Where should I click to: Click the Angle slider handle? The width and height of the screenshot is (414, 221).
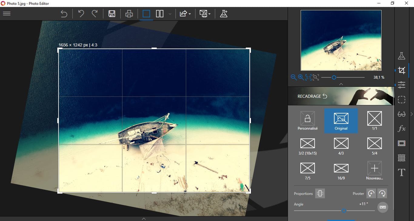(344, 210)
